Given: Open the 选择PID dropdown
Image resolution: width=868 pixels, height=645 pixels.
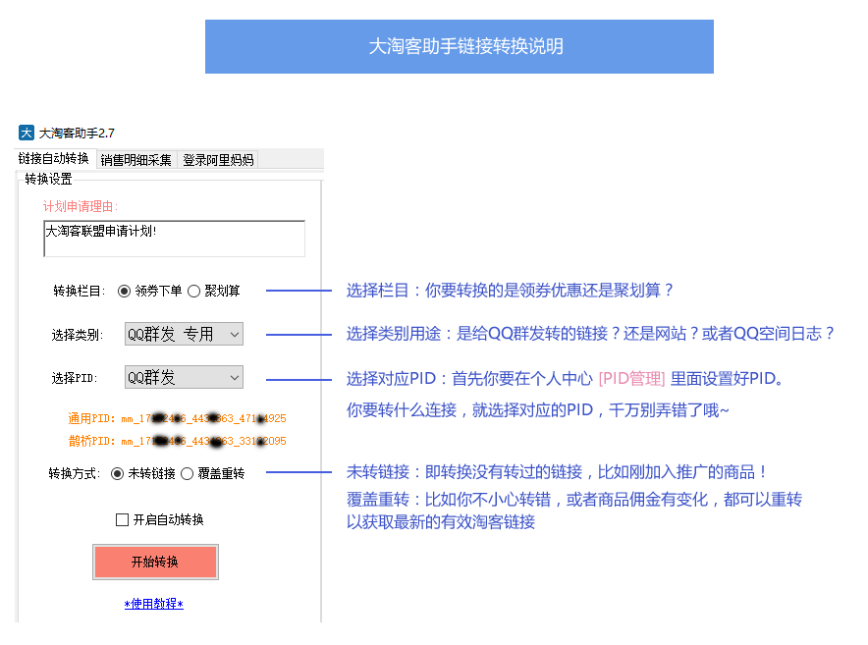Looking at the screenshot, I should pyautogui.click(x=184, y=377).
